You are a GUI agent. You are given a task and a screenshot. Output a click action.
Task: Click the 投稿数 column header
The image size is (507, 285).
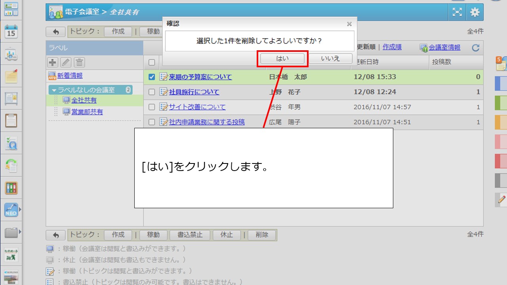point(456,62)
